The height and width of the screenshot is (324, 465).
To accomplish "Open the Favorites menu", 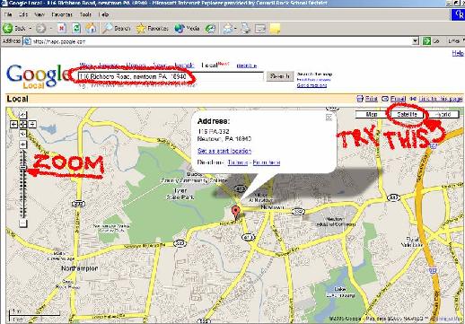I will tap(62, 14).
